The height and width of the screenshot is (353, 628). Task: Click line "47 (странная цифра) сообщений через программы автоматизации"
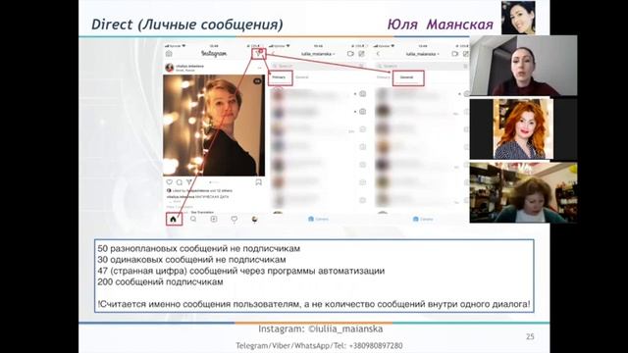240,271
